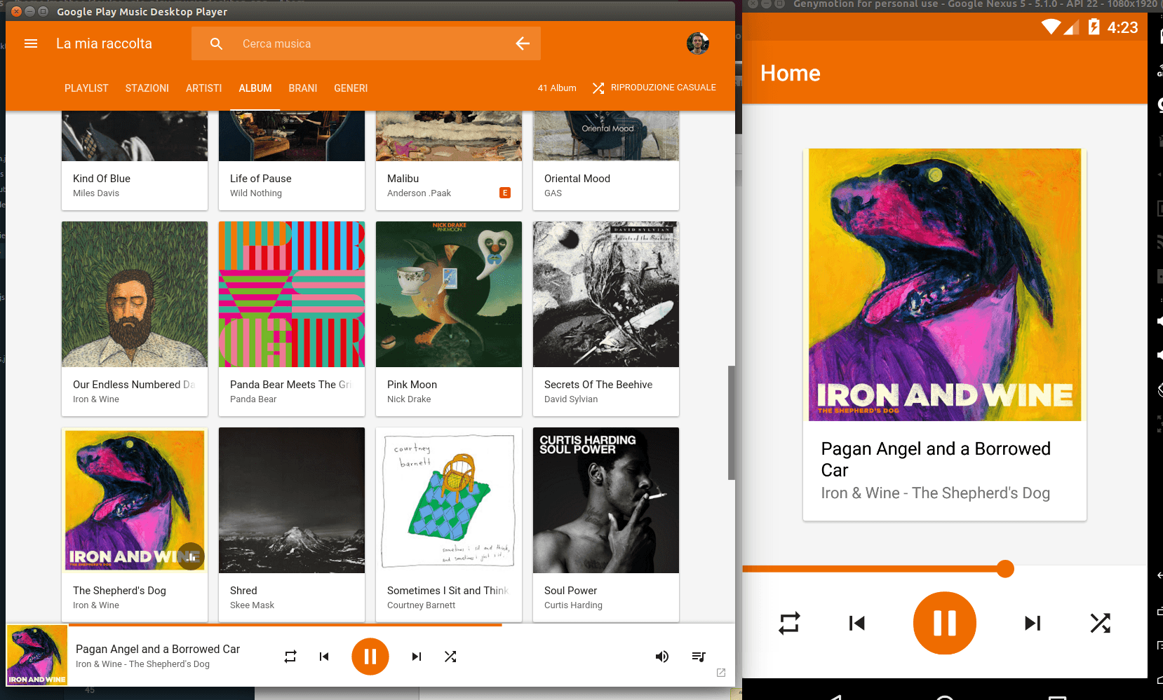Open the volume control speaker icon
1163x700 pixels.
point(661,657)
